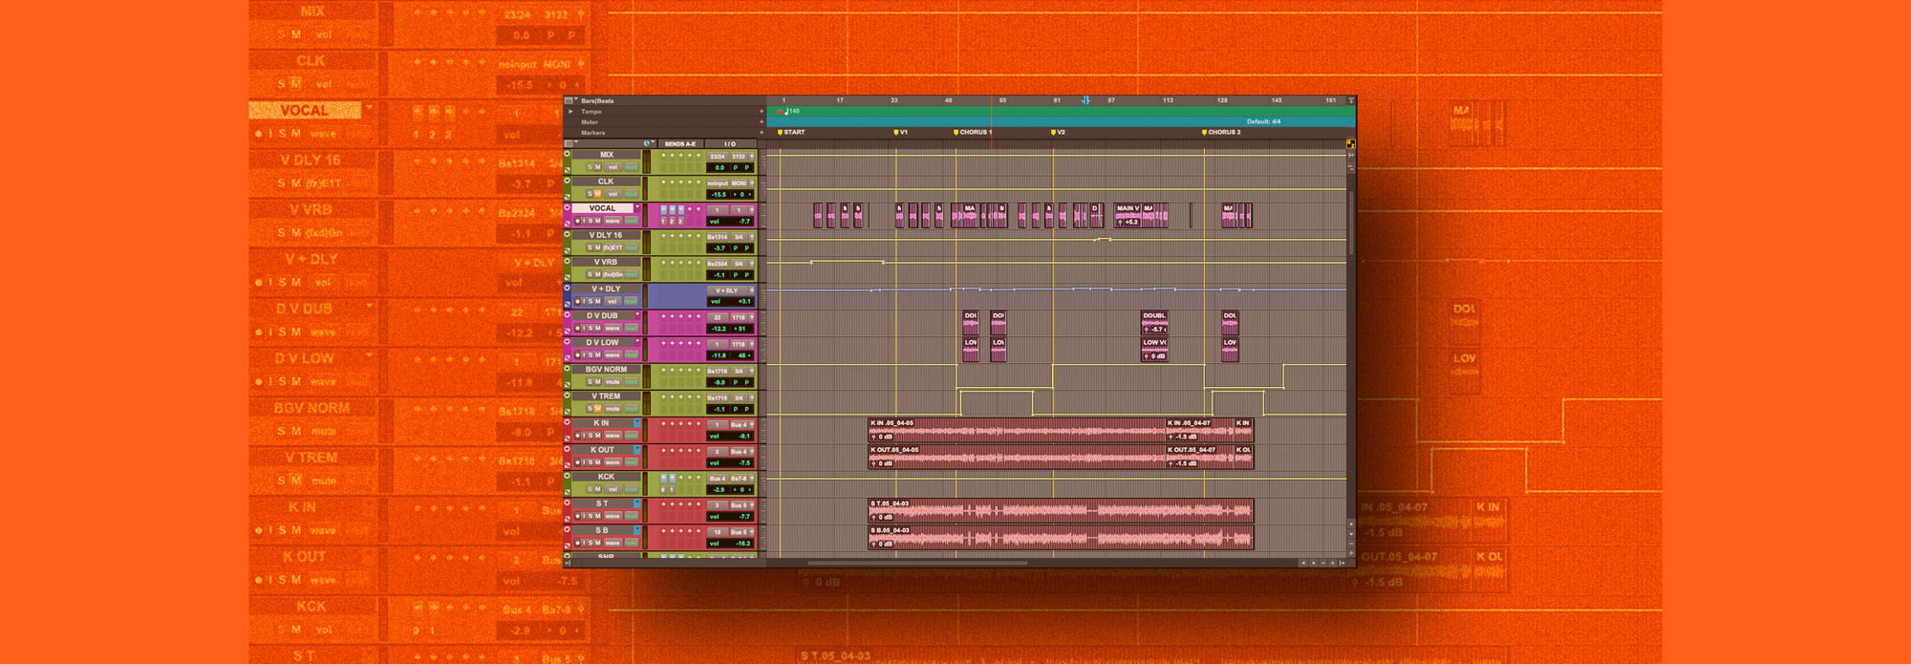
Task: Select the SENDS A-E column header
Action: point(680,143)
